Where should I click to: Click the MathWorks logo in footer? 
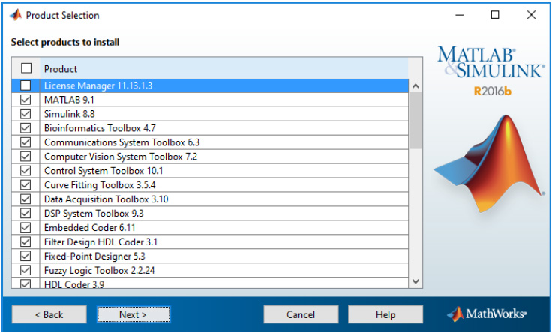[487, 313]
